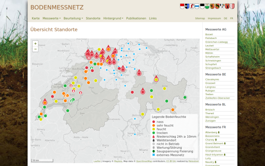The width and height of the screenshot is (265, 166).
Task: Click green 'trocken' legend color dot
Action: [x=154, y=133]
